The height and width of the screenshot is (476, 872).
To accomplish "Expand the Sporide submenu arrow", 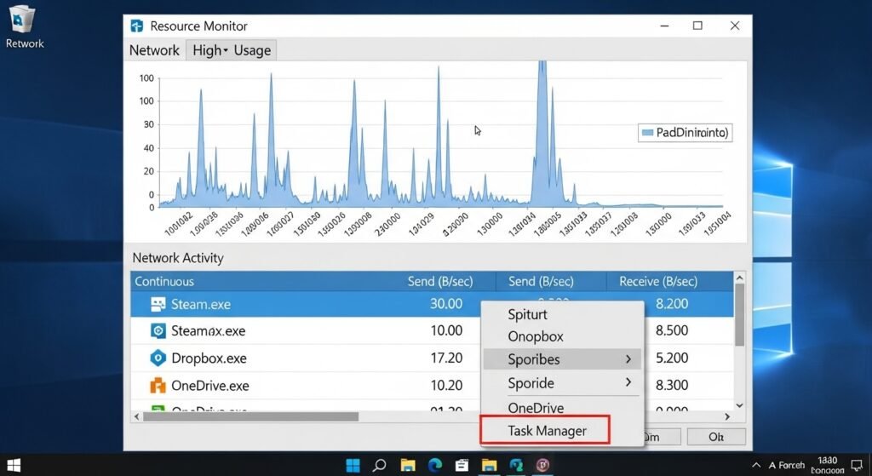I will coord(628,383).
